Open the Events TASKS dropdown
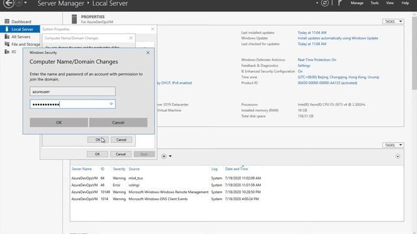 click(393, 145)
